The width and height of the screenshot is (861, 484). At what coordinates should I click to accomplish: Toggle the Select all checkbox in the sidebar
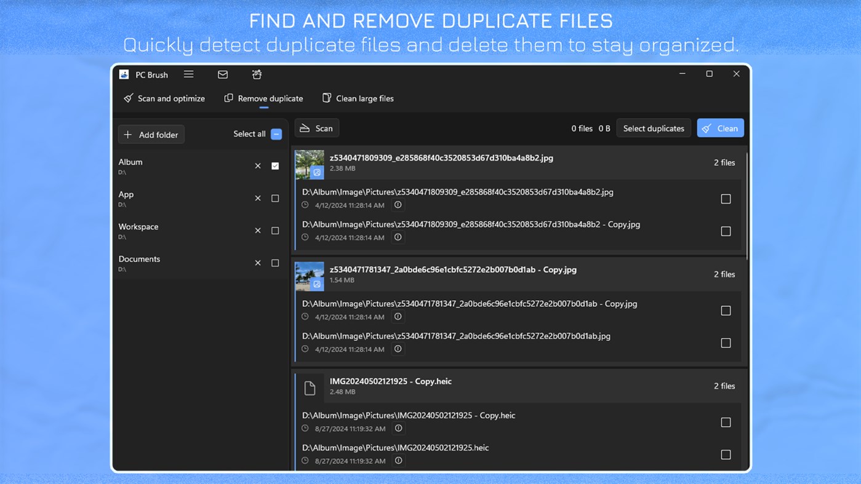pyautogui.click(x=275, y=133)
